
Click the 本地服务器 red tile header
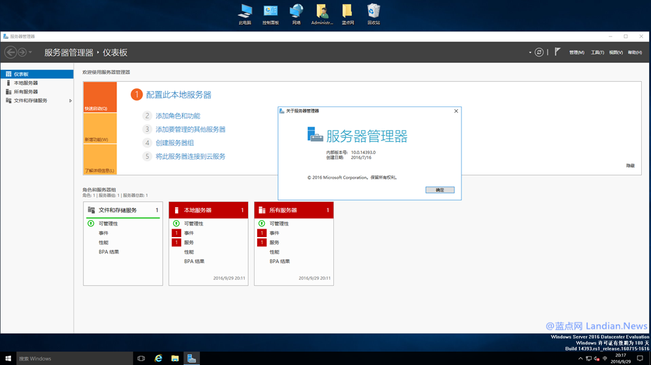(x=208, y=210)
